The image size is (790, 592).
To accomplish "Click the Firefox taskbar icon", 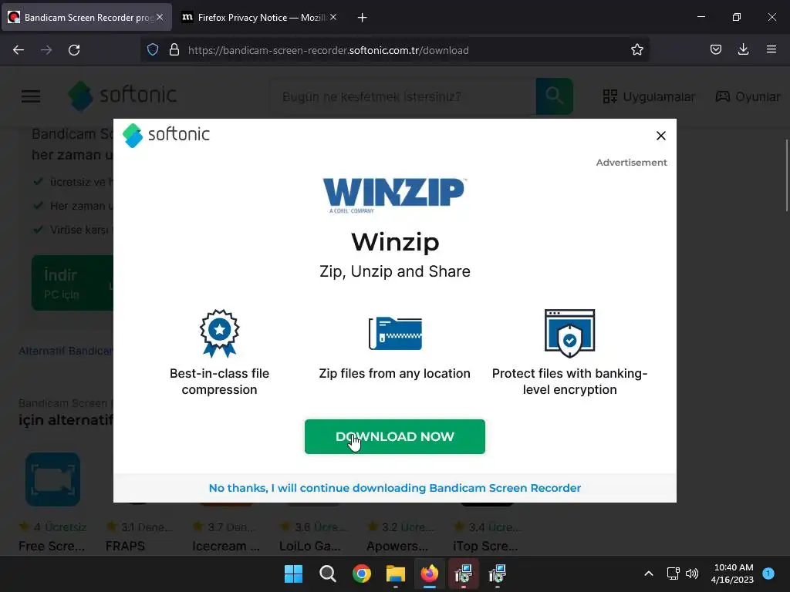I will pos(429,573).
